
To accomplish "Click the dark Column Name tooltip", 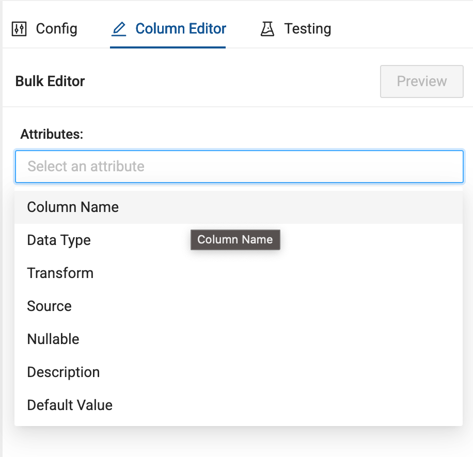I will [x=235, y=240].
